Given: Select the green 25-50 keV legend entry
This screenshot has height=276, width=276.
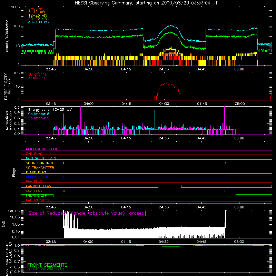Looking at the screenshot, I should tap(38, 19).
